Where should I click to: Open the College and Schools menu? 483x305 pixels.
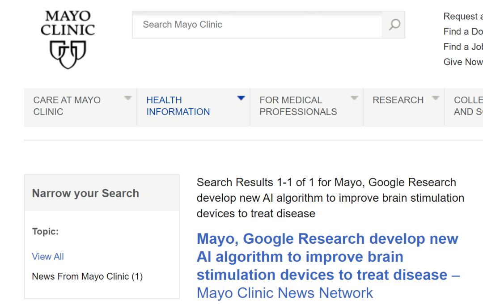tap(468, 106)
